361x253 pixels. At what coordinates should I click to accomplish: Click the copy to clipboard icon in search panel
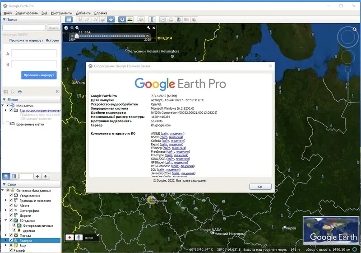(x=13, y=91)
